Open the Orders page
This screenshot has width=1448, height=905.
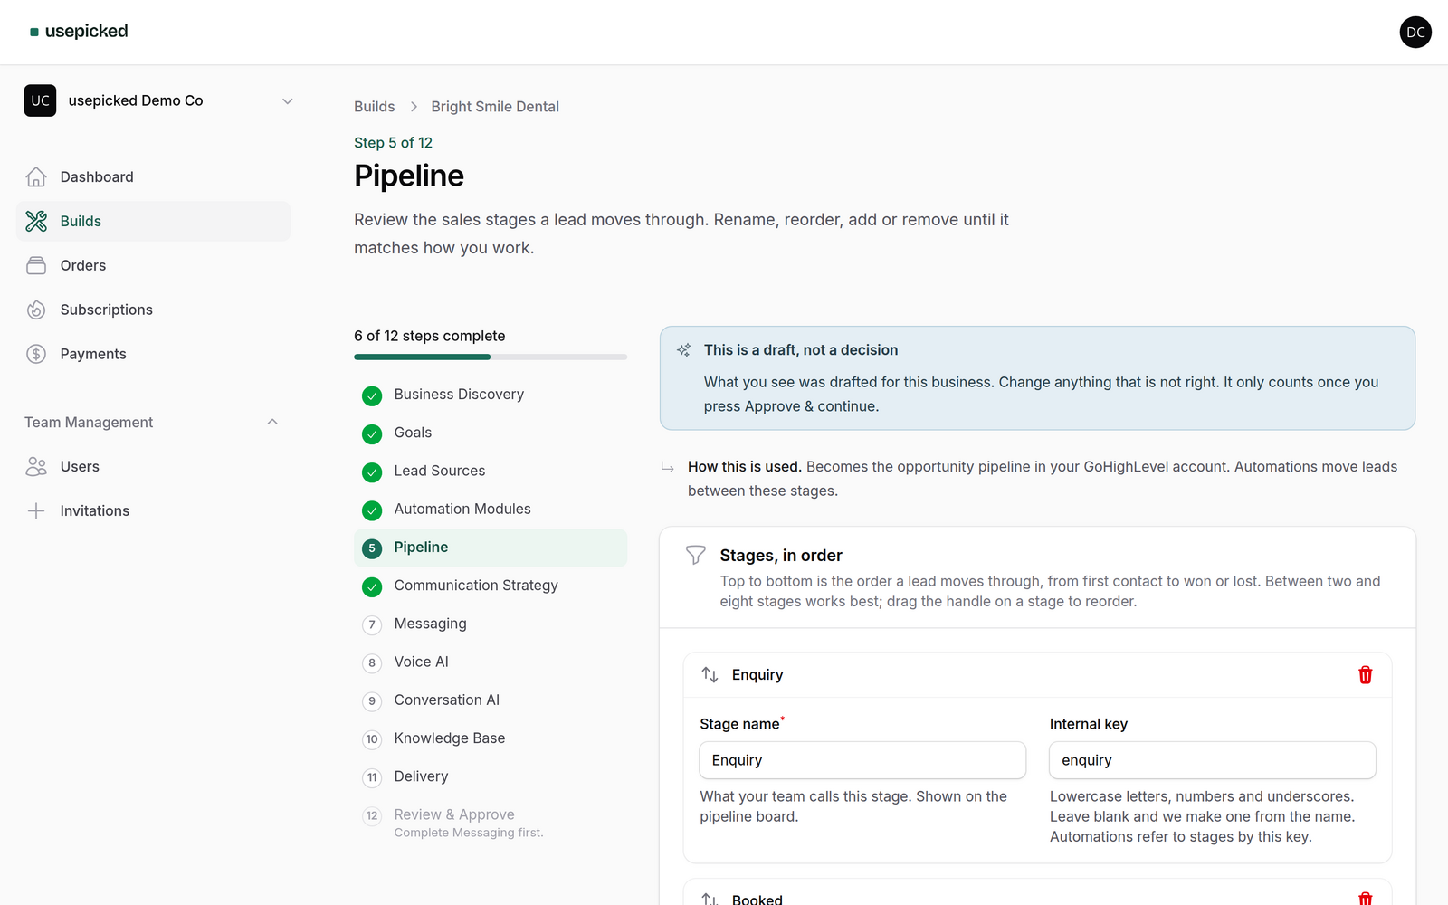pos(153,265)
